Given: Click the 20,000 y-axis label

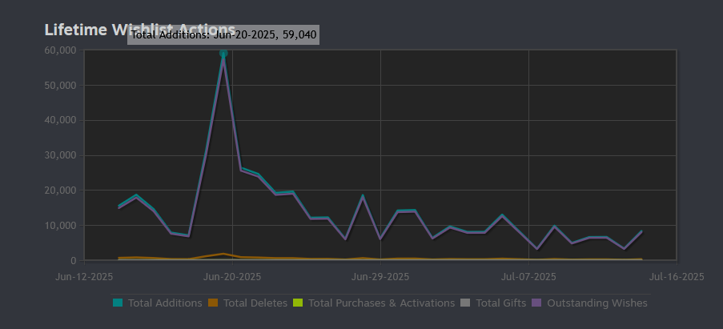Looking at the screenshot, I should [60, 191].
